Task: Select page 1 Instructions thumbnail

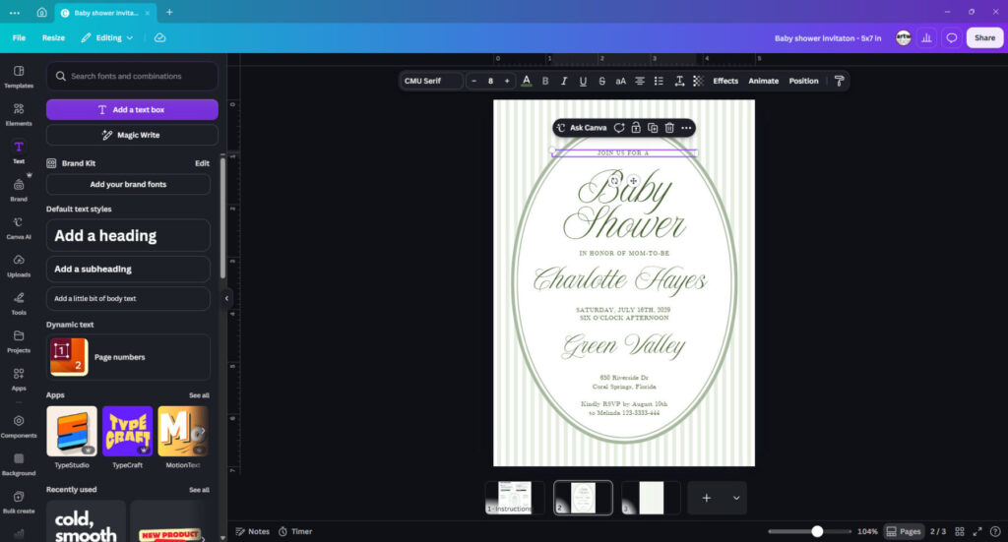Action: click(x=514, y=498)
